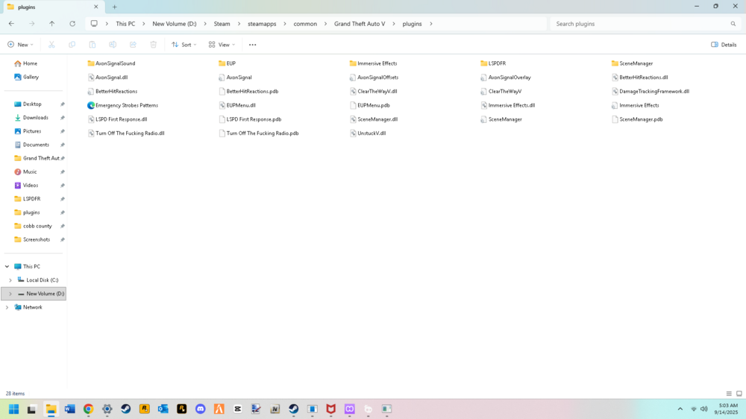Select the Immersive Effects folder

(x=373, y=63)
